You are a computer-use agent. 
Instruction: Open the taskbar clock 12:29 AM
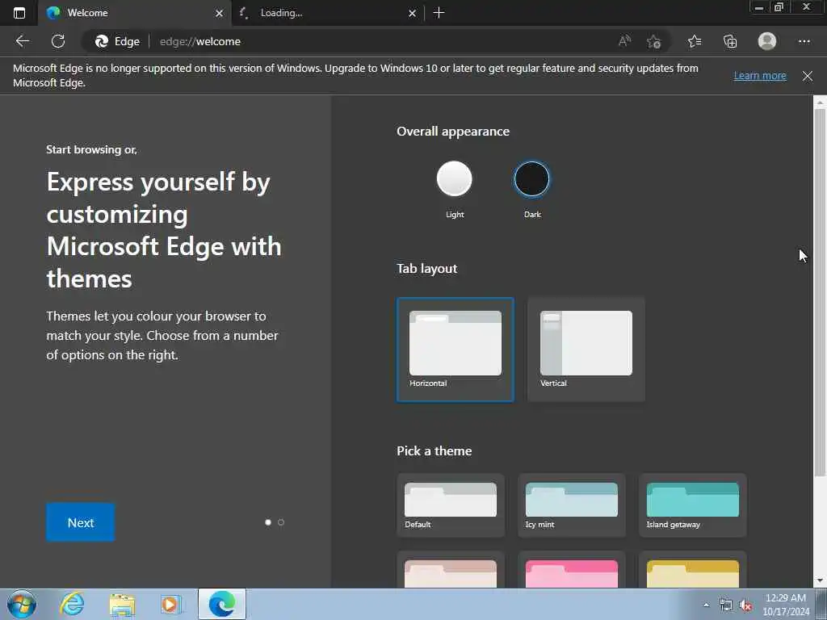click(x=786, y=605)
